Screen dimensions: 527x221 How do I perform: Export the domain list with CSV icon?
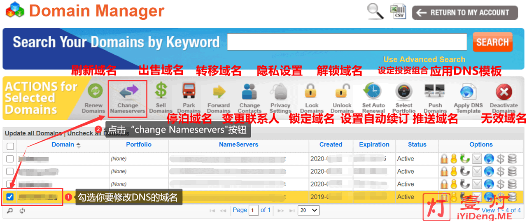[399, 12]
